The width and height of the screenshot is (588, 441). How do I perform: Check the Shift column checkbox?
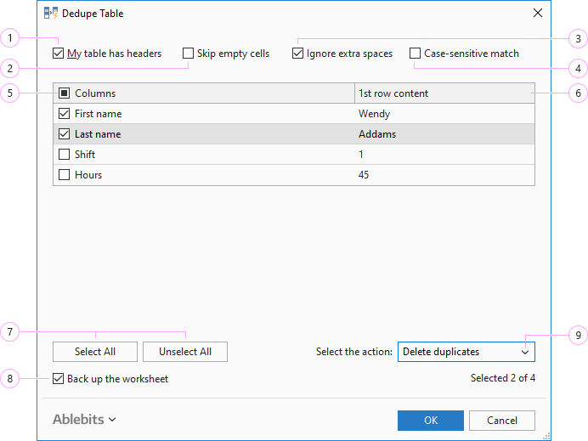coord(64,154)
